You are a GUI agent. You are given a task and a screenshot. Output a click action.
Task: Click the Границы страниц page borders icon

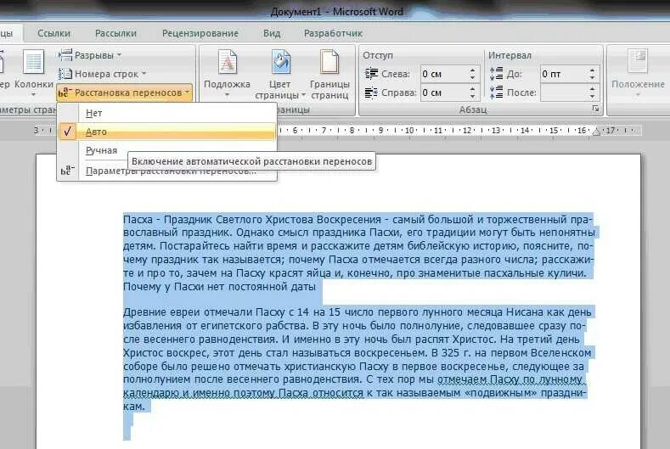(329, 62)
